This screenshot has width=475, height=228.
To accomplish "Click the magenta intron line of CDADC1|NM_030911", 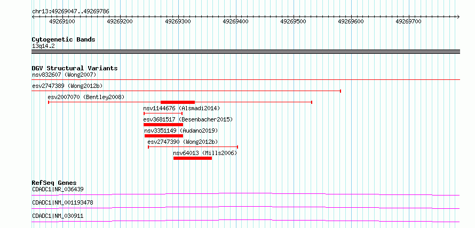I will point(246,221).
